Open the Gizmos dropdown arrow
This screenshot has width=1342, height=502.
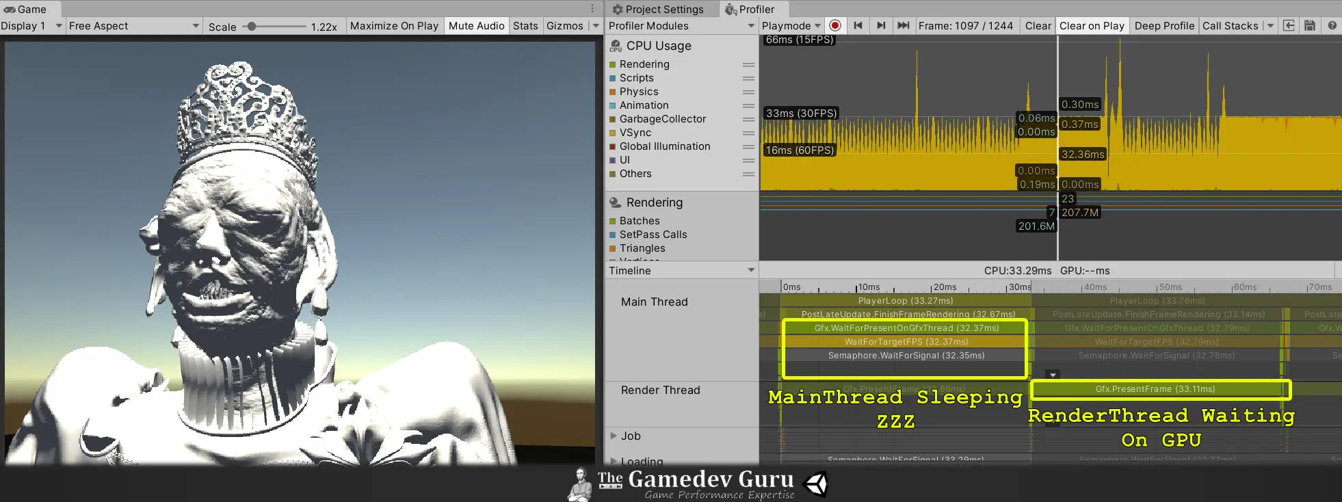tap(596, 25)
